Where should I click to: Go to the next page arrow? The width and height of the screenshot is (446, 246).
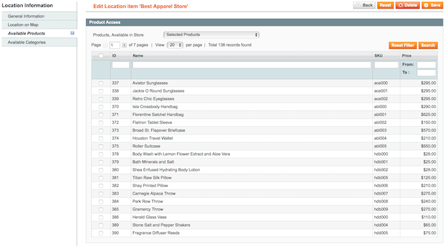point(124,45)
